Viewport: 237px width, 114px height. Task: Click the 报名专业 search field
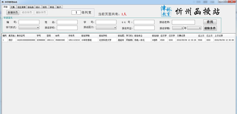point(144,28)
